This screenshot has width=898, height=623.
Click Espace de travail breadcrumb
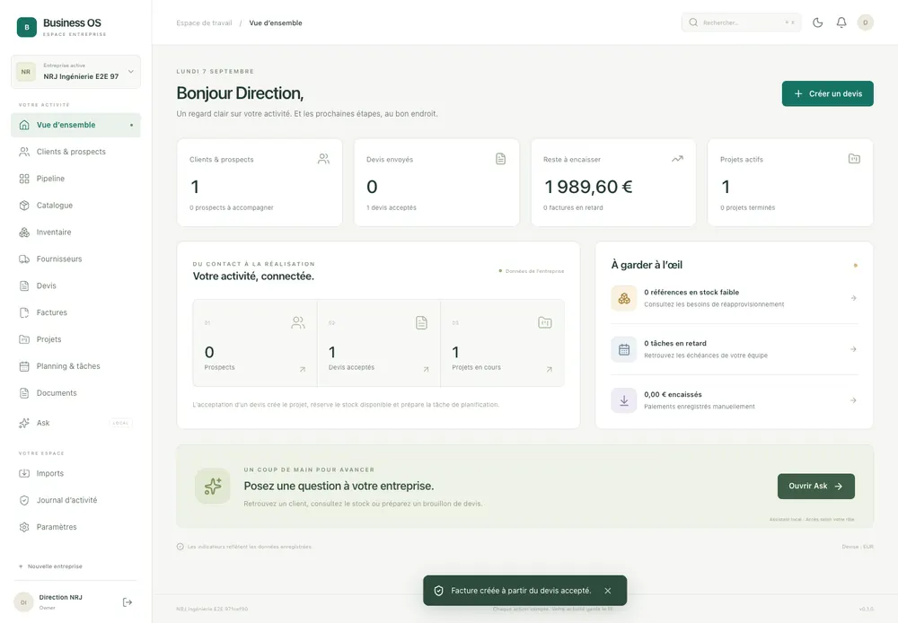204,23
